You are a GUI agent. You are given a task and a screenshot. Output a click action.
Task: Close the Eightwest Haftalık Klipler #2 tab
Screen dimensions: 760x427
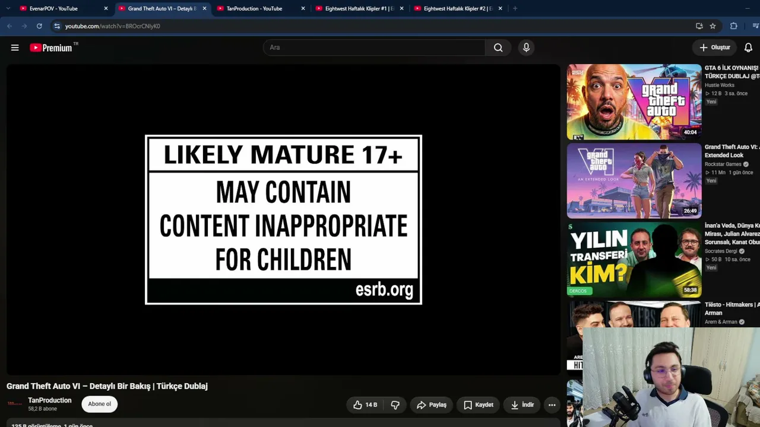coord(500,8)
